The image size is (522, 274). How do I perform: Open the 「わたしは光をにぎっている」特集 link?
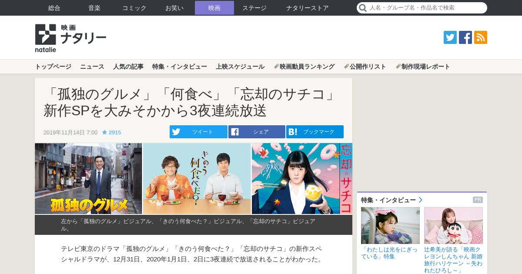[389, 253]
